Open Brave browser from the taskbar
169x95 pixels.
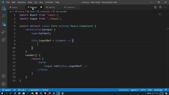pyautogui.click(x=45, y=93)
